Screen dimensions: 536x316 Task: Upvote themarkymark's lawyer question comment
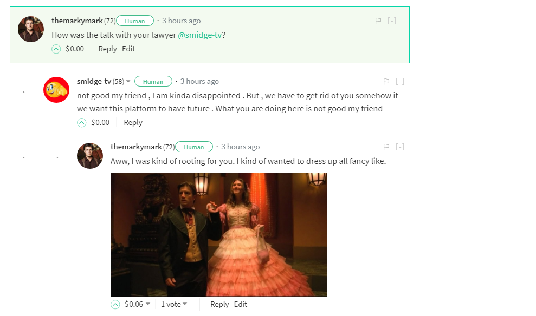pyautogui.click(x=56, y=49)
